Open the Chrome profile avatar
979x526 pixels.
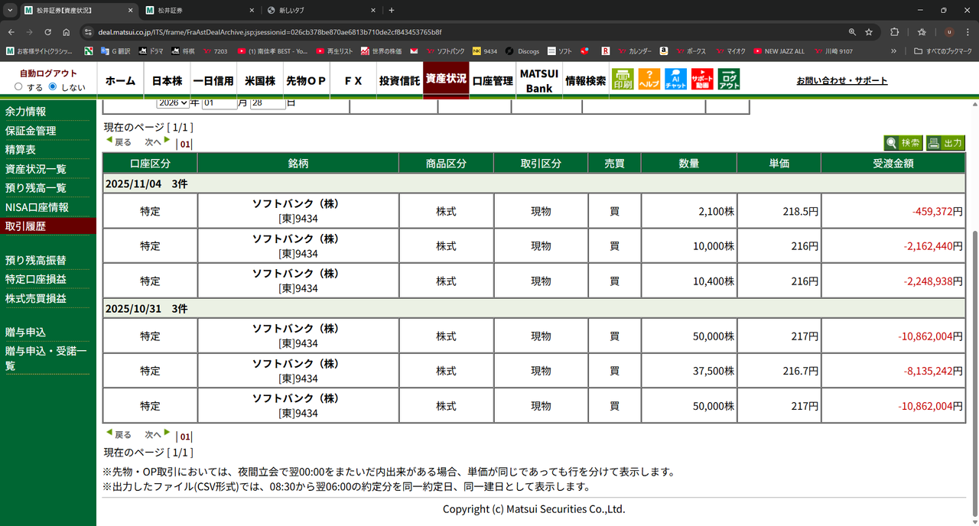[x=949, y=32]
